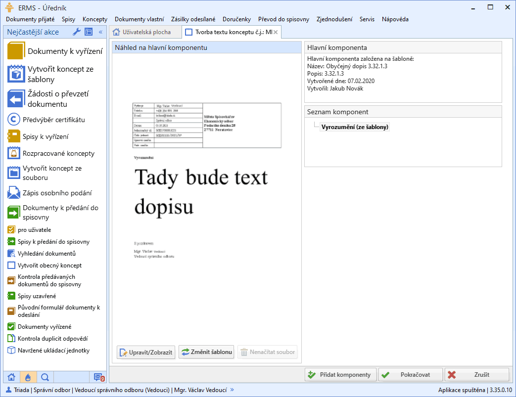
Task: Open the wrench settings in sidebar header
Action: [77, 32]
